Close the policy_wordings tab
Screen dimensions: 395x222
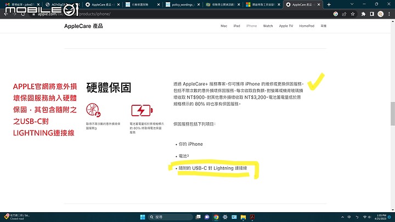199,4
